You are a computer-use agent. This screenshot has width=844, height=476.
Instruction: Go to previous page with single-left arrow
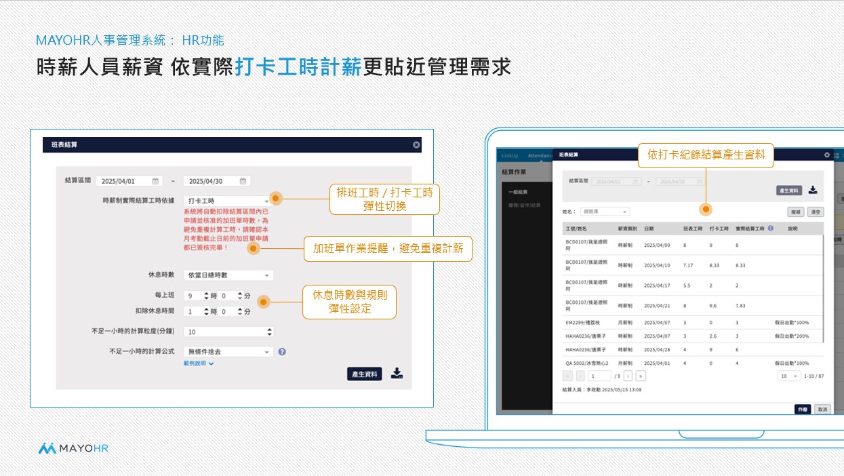(x=580, y=376)
